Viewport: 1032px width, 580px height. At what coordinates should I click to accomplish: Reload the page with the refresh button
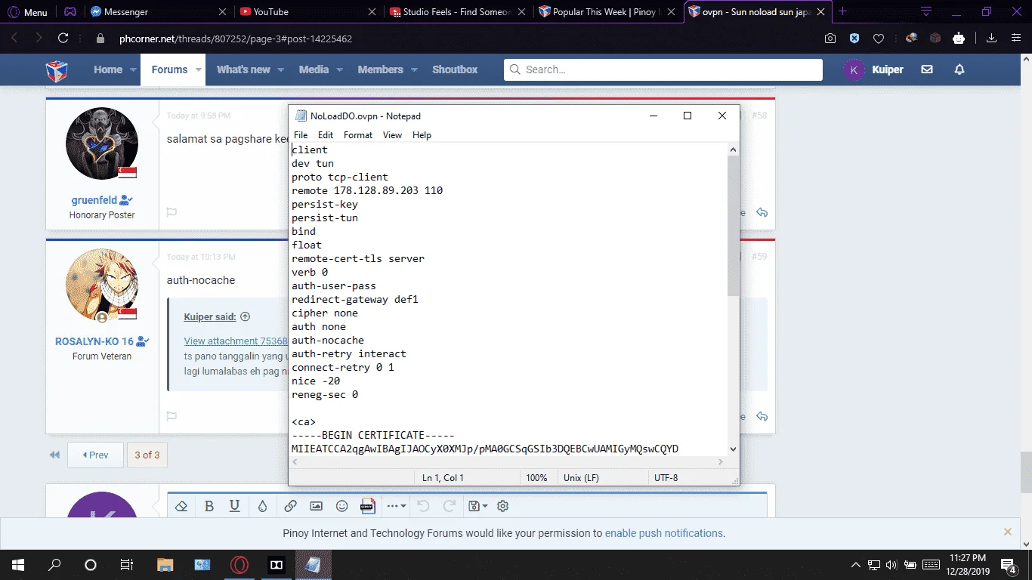[x=63, y=39]
